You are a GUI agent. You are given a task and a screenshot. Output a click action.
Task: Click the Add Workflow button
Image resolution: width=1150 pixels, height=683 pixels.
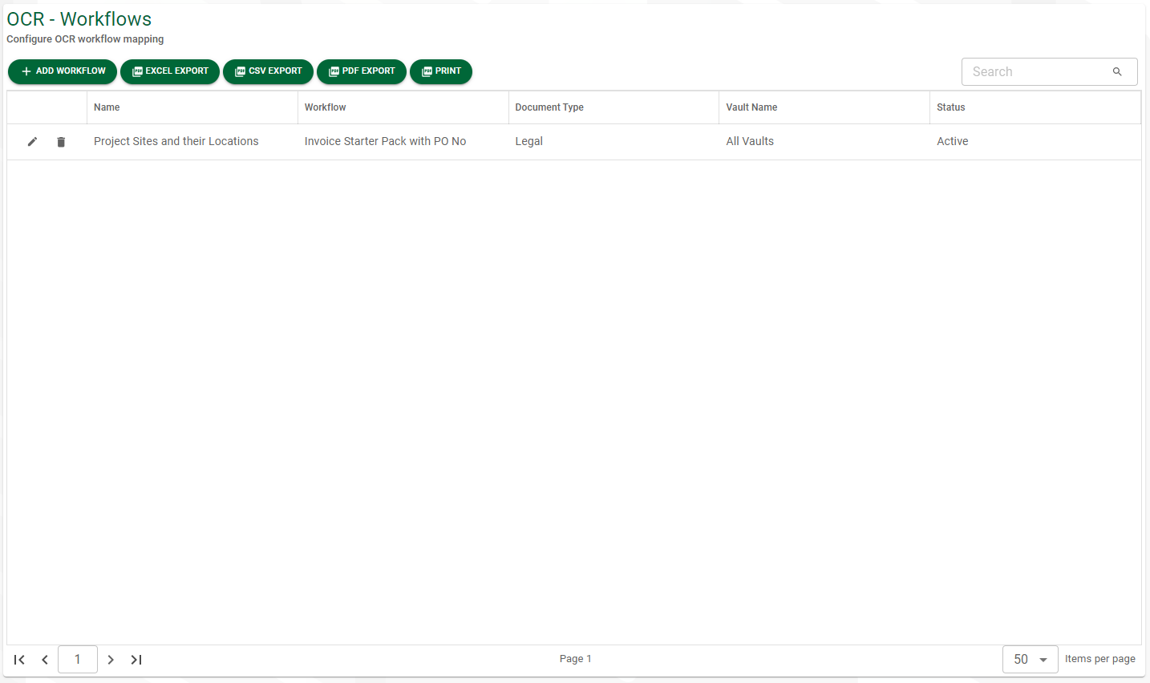[x=63, y=71]
